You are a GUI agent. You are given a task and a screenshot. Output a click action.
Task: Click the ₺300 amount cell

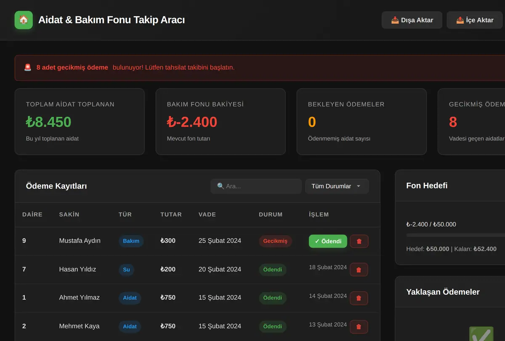(x=168, y=241)
